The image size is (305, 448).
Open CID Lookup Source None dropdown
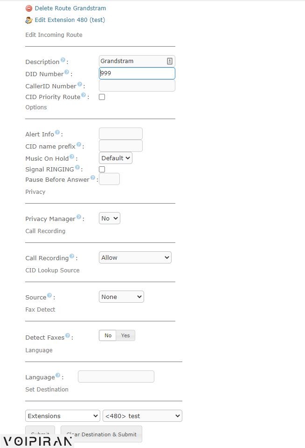point(121,297)
